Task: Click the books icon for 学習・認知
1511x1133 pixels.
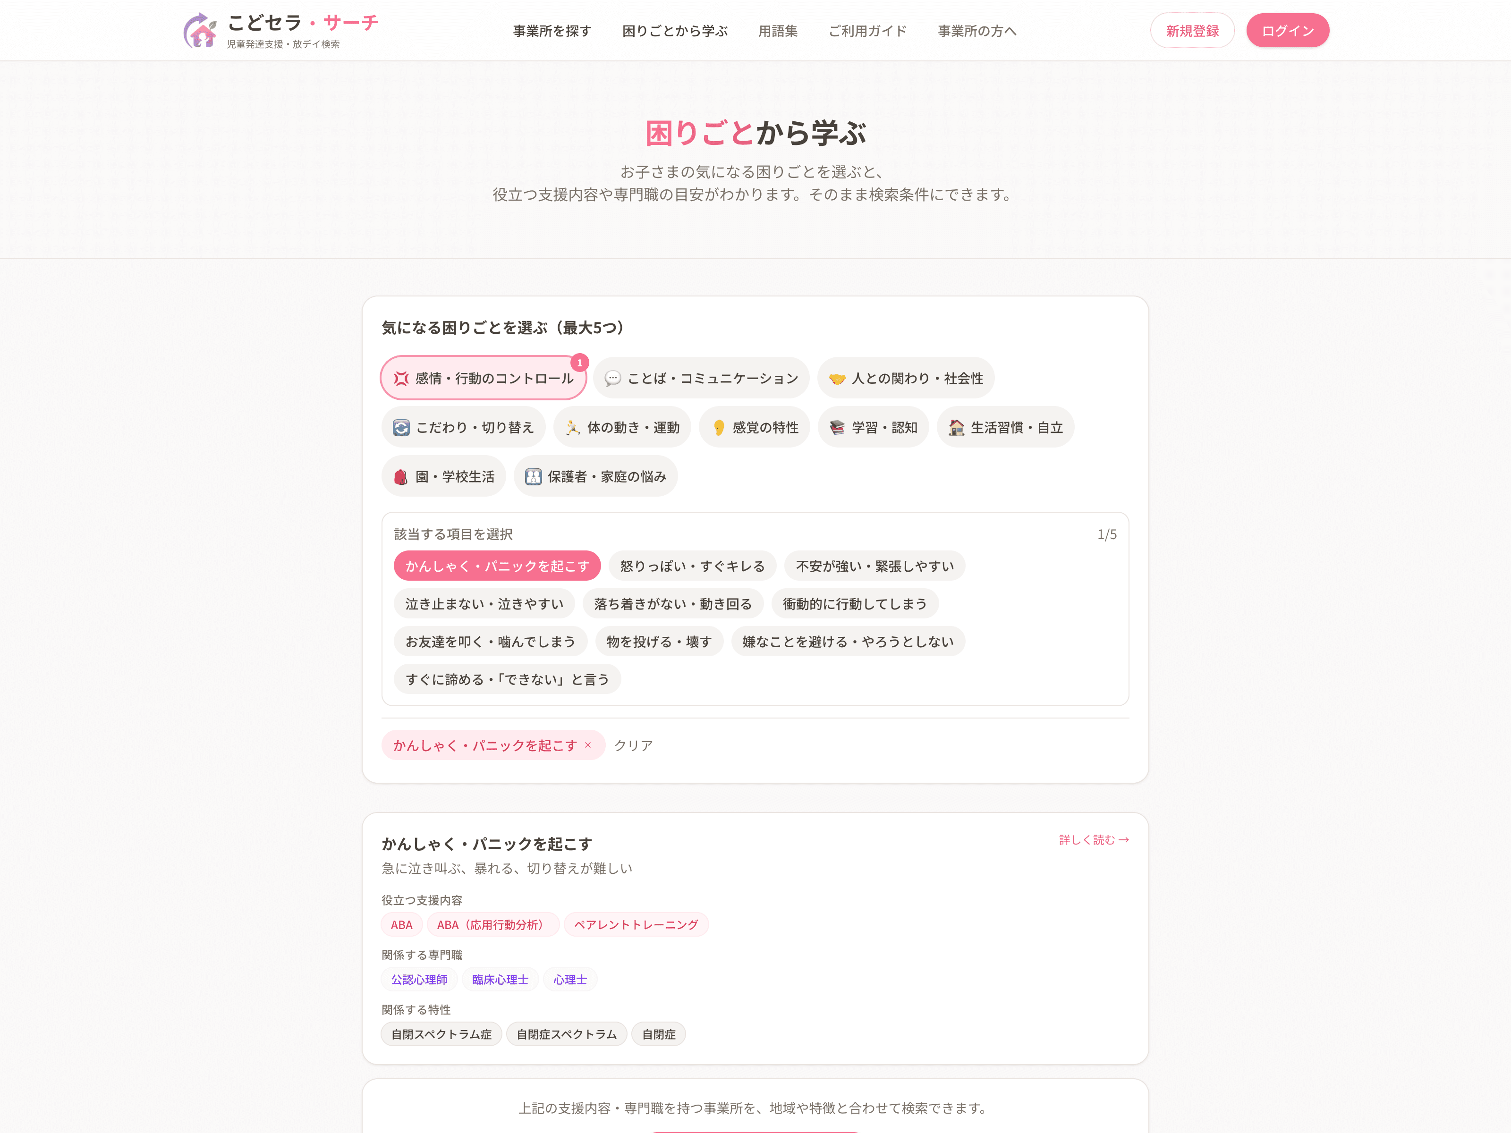Action: (x=837, y=428)
